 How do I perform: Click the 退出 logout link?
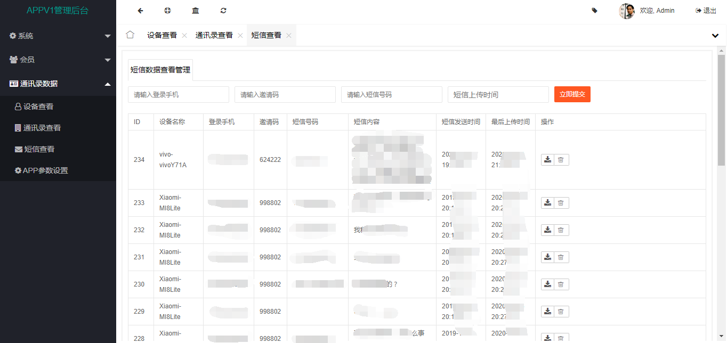[706, 11]
